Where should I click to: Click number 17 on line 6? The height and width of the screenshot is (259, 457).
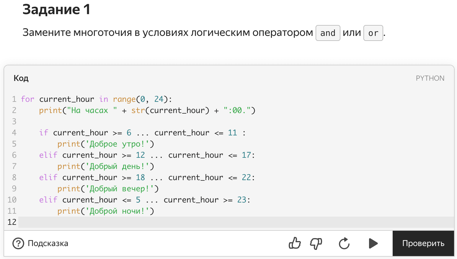246,155
